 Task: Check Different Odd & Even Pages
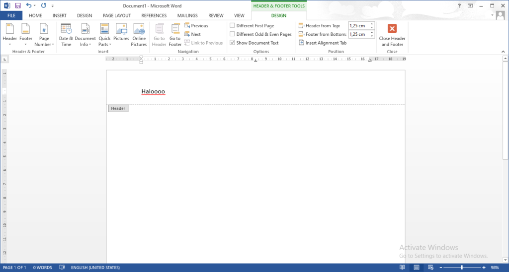[x=232, y=34]
